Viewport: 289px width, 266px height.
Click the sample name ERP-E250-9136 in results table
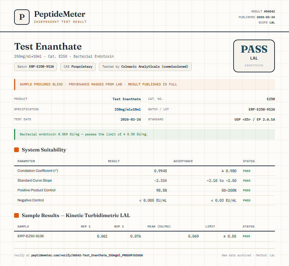[31, 236]
